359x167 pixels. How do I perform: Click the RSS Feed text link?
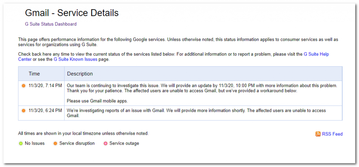click(x=332, y=134)
